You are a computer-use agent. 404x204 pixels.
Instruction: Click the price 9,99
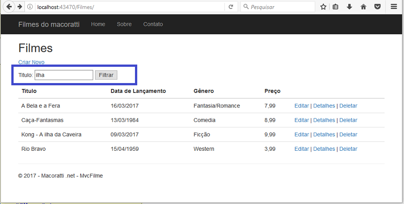[x=270, y=134]
